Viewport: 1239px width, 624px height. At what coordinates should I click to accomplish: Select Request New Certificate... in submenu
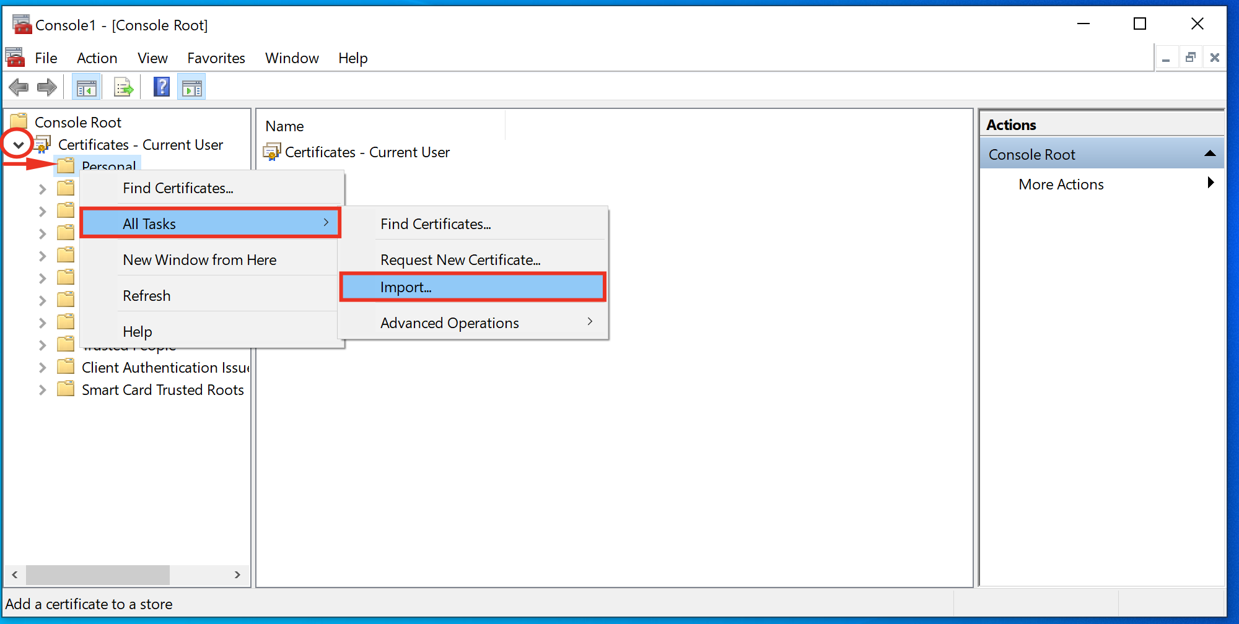[x=460, y=260]
